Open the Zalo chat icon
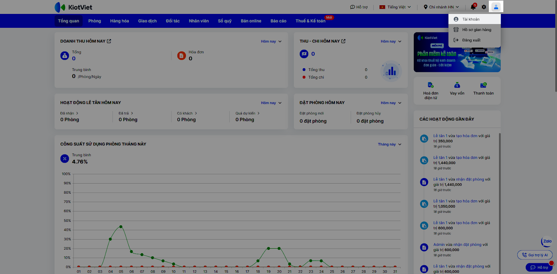Image resolution: width=557 pixels, height=274 pixels. [547, 241]
